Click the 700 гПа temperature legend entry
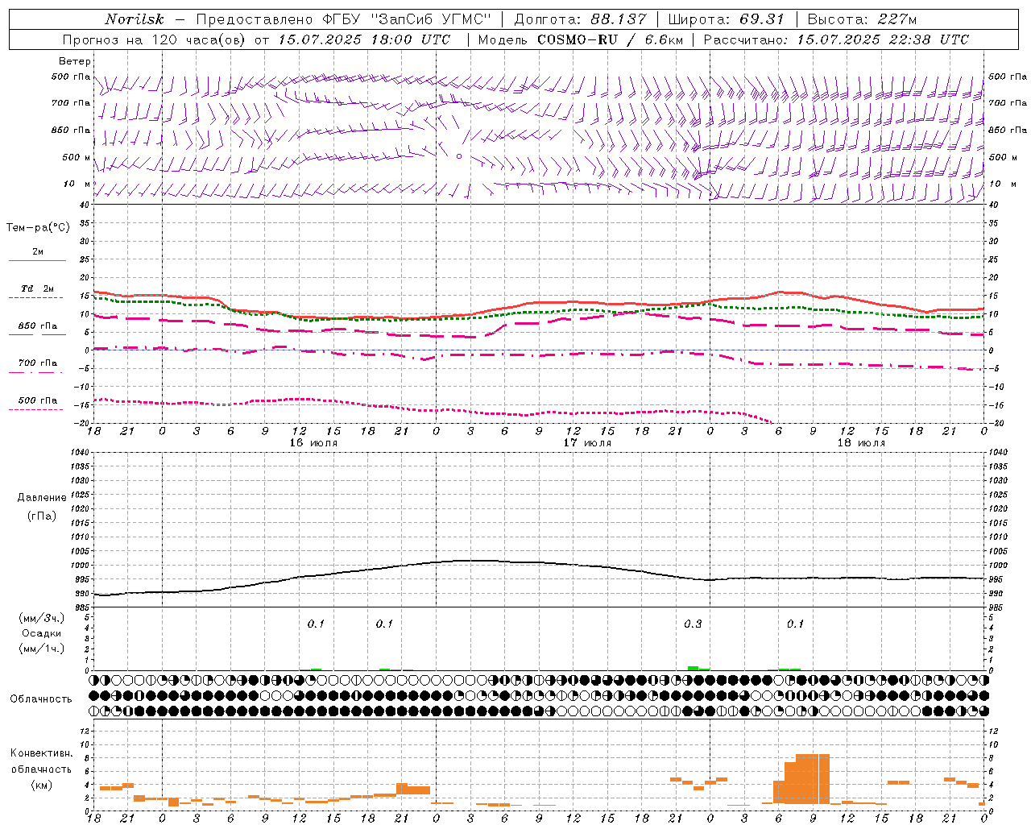 point(38,363)
